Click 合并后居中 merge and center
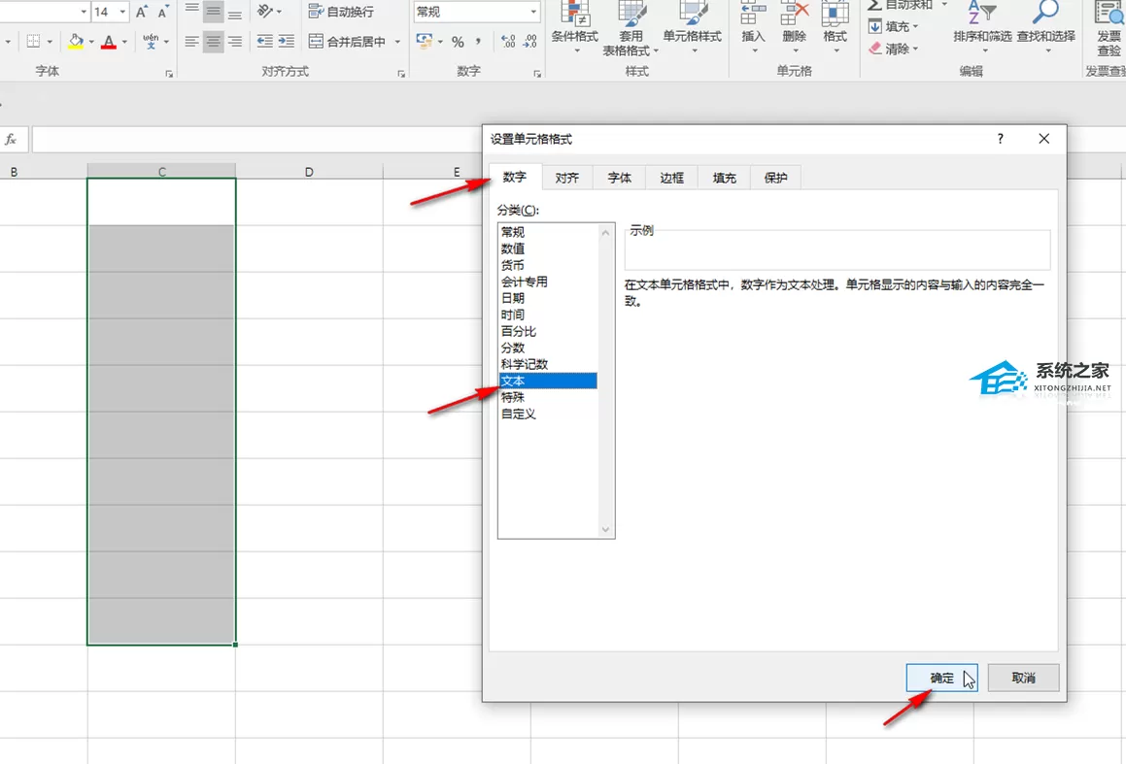 pyautogui.click(x=348, y=42)
